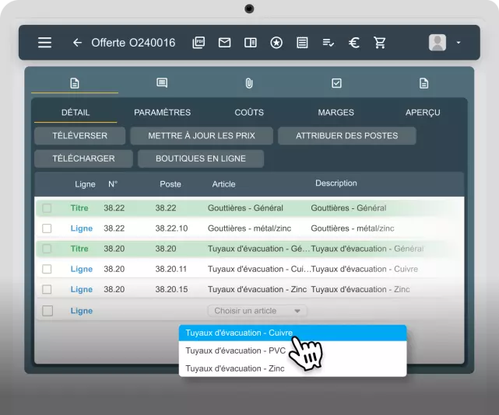Viewport: 499px width, 415px height.
Task: Switch to the MARGES tab
Action: (x=336, y=113)
